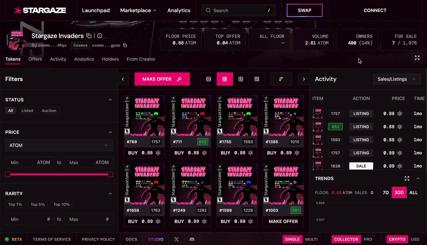Switch to MULTI selection mode
The image size is (427, 245).
click(x=311, y=239)
